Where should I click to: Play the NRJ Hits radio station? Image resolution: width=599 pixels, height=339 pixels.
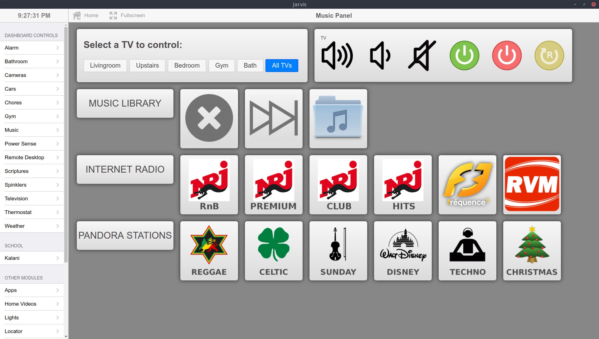click(x=402, y=185)
